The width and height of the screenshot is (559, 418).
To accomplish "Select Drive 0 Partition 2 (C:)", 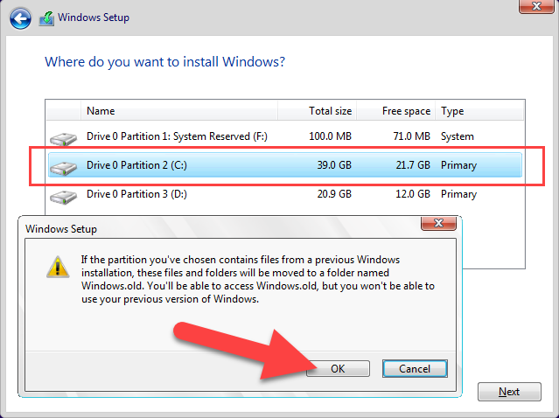I will click(285, 165).
